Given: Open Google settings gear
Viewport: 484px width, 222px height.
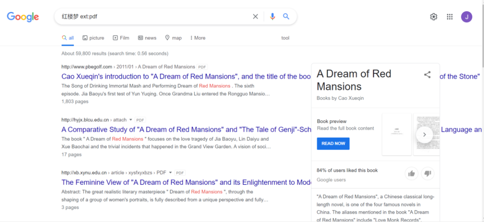Looking at the screenshot, I should (x=433, y=17).
